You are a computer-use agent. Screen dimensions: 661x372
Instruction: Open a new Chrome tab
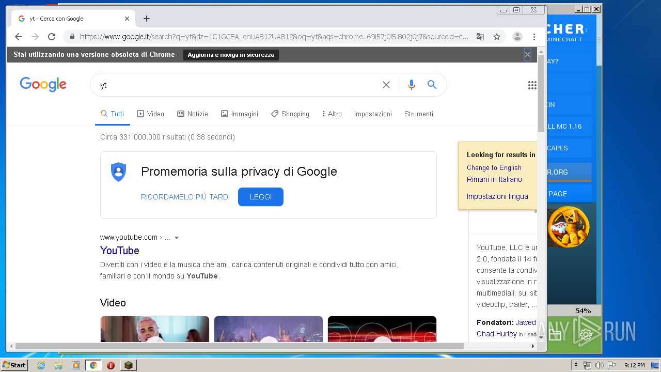point(147,19)
